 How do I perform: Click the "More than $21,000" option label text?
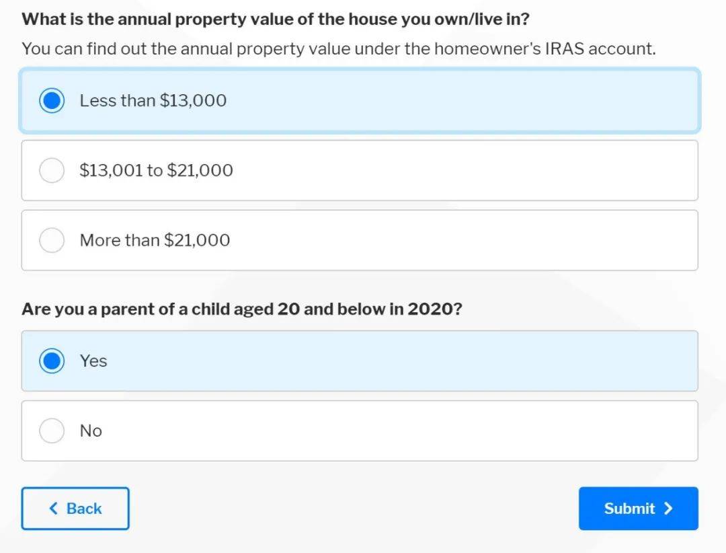155,240
